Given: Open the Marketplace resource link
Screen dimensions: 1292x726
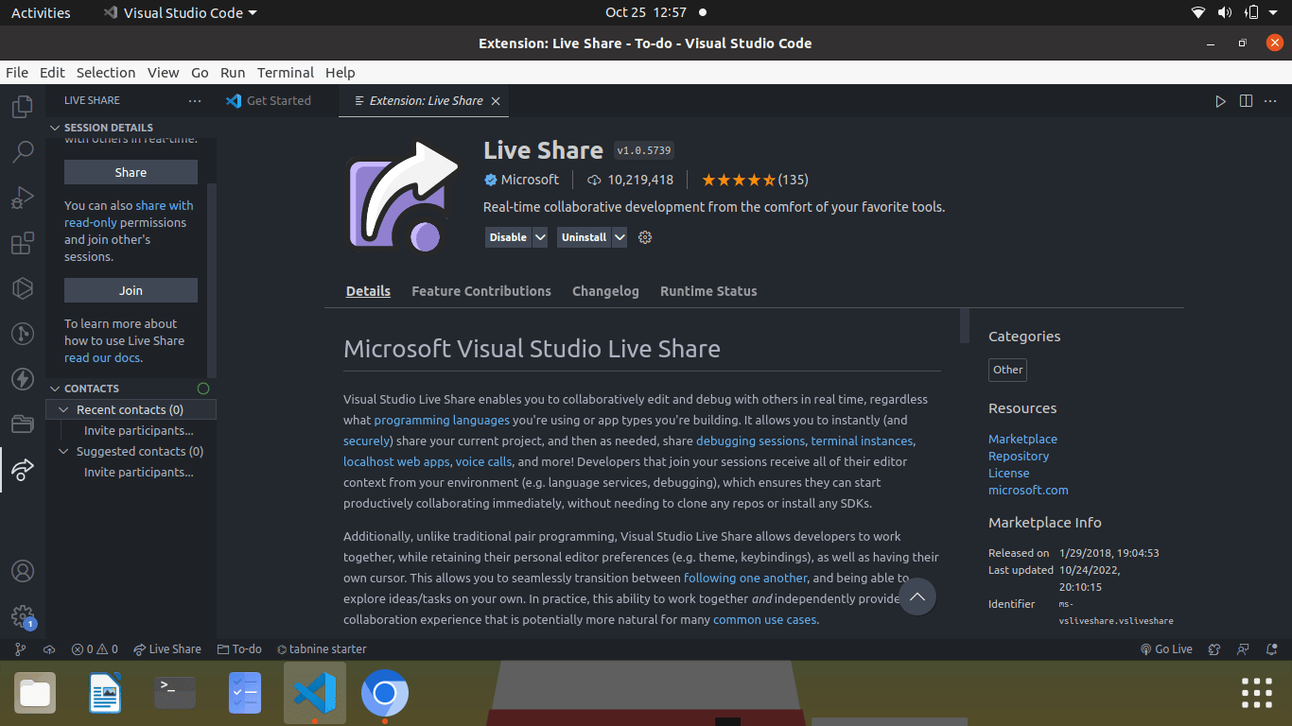Looking at the screenshot, I should (1022, 439).
